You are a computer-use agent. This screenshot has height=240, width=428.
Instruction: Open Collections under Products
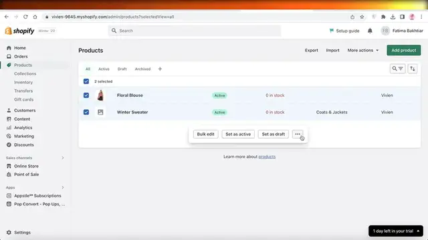(25, 74)
